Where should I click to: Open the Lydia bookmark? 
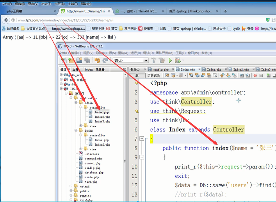click(x=234, y=29)
